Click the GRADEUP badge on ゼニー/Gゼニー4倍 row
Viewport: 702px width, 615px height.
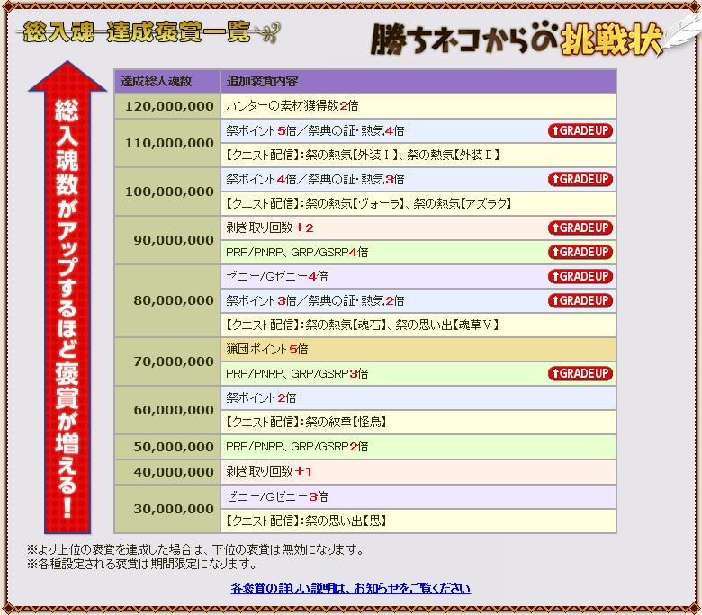tap(580, 276)
